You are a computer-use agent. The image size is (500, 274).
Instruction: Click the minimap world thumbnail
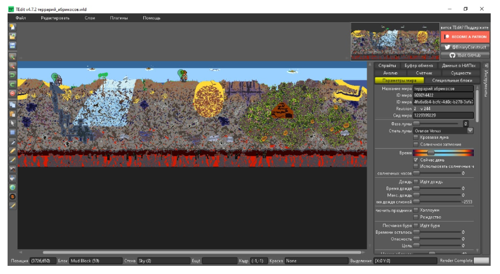[395, 41]
